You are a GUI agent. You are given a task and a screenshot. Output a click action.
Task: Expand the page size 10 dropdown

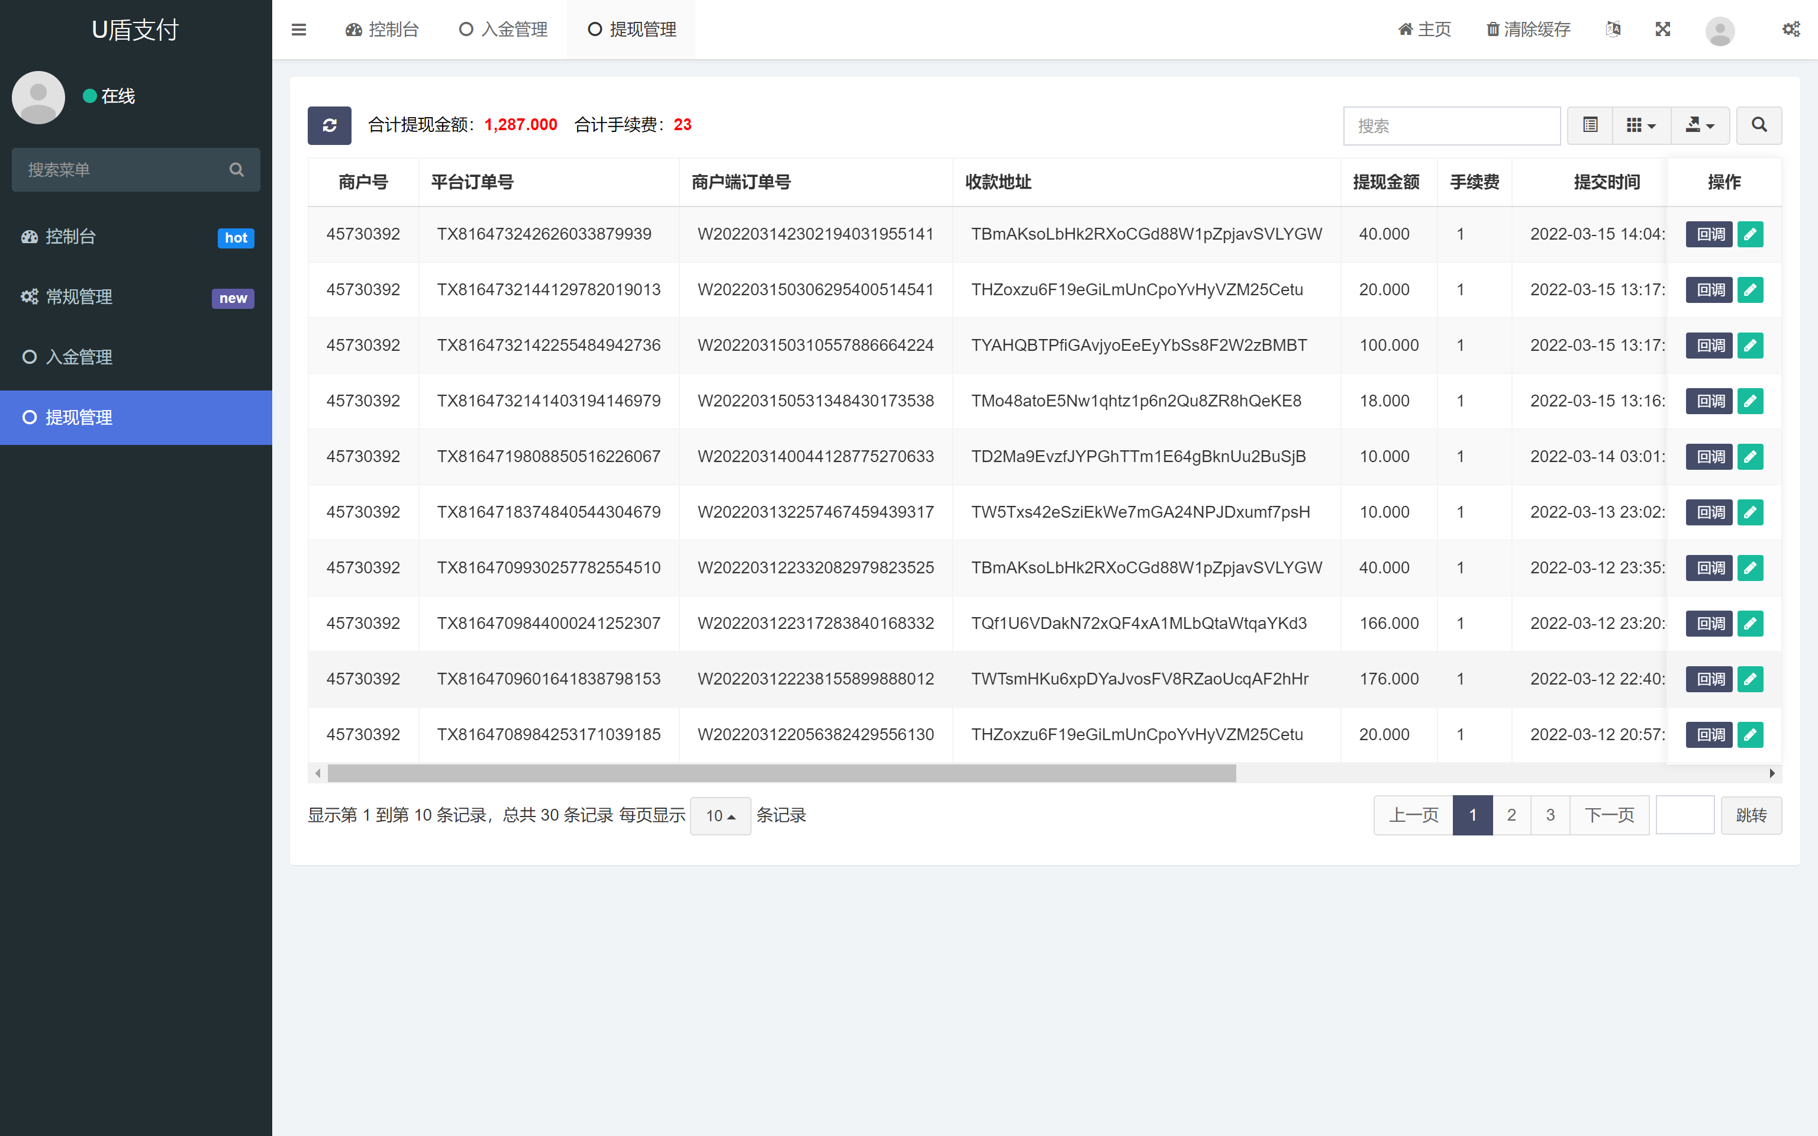pyautogui.click(x=720, y=815)
